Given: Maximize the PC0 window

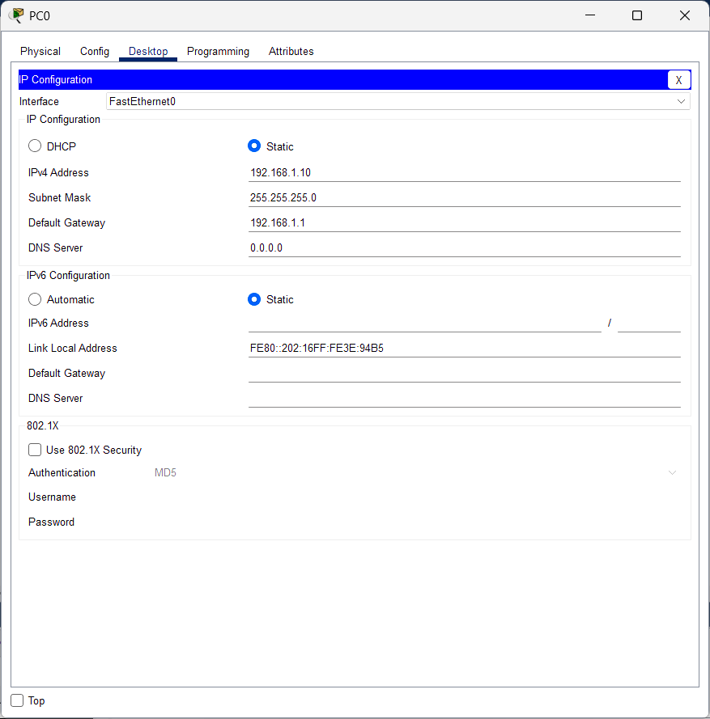Looking at the screenshot, I should pos(637,15).
